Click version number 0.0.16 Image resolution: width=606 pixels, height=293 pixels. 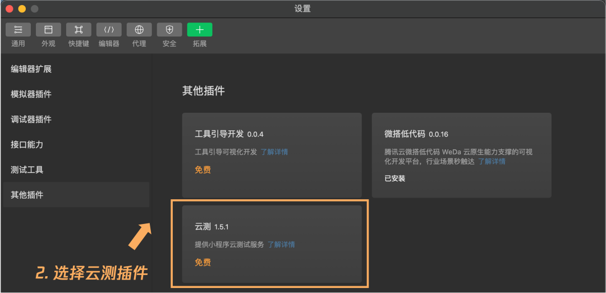click(x=438, y=135)
